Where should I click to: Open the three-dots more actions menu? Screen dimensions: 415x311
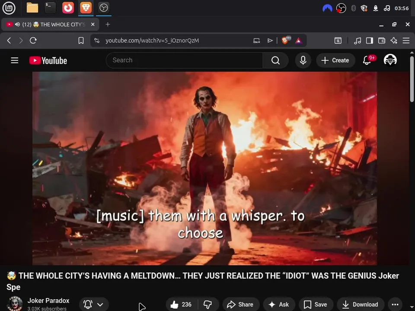395,305
